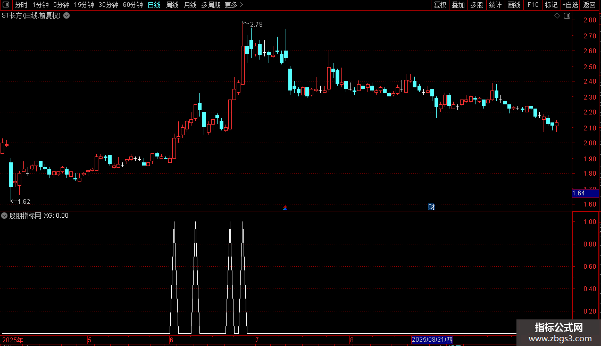Viewport: 601px width, 346px height.
Task: Click month 7 marker on time axis
Action: tap(257, 340)
